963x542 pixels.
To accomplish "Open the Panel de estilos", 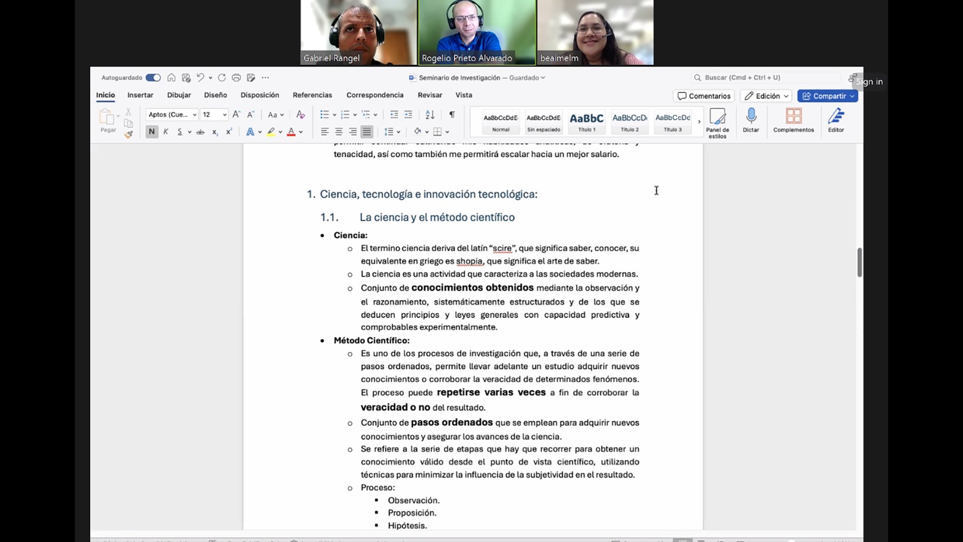I will pyautogui.click(x=718, y=123).
